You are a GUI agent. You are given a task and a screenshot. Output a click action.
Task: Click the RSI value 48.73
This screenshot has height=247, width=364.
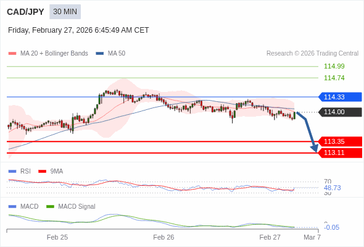click(333, 188)
